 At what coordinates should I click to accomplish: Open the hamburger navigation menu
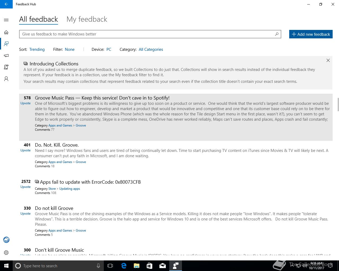[x=6, y=20]
